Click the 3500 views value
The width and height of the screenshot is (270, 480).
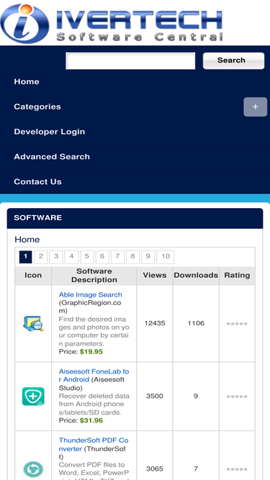click(x=155, y=396)
